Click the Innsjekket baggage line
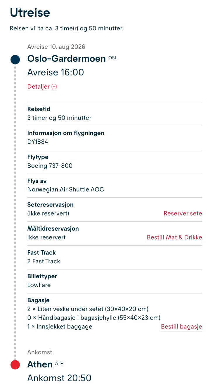 (x=60, y=326)
